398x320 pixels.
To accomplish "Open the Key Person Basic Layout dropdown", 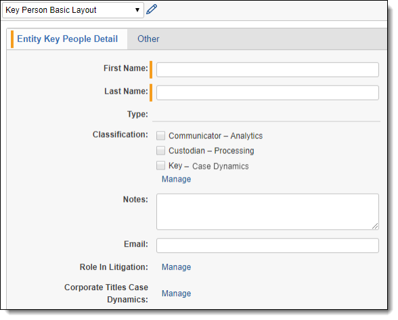I will [x=73, y=10].
